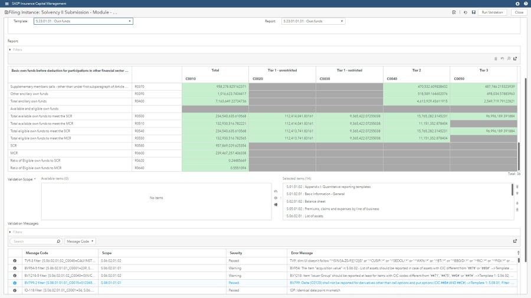
Task: Click the info icon on the BV954-5 row
Action: [15, 269]
